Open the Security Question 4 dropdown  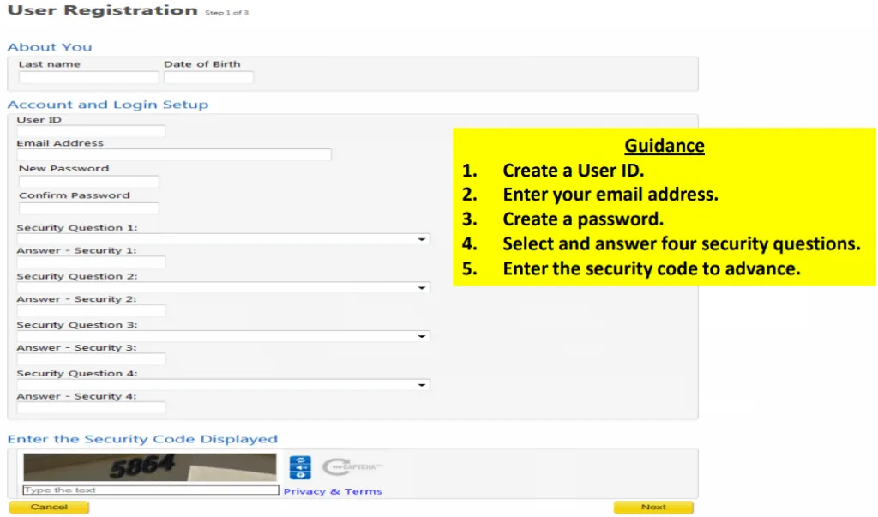coord(223,385)
